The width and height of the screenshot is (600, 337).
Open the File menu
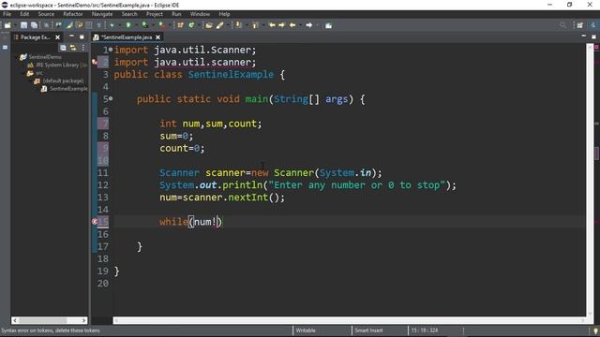pyautogui.click(x=7, y=14)
